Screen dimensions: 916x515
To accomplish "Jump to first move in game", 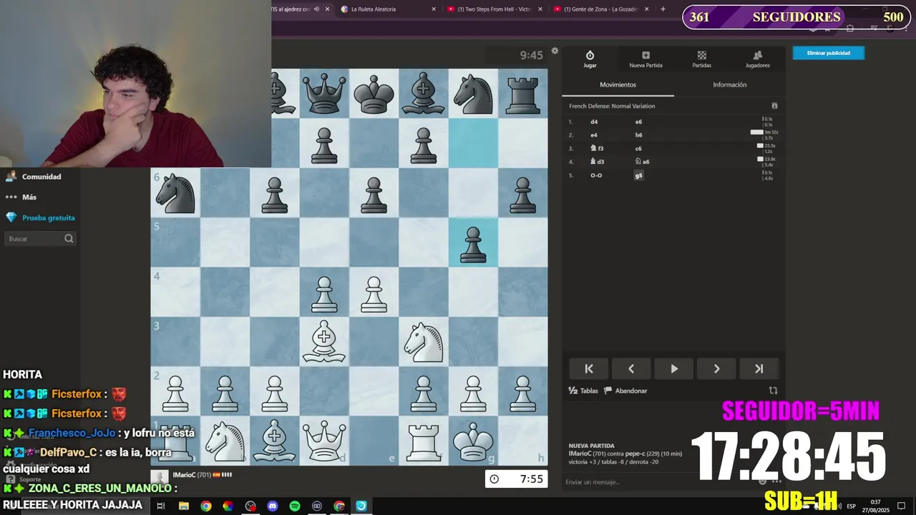I will (x=588, y=368).
